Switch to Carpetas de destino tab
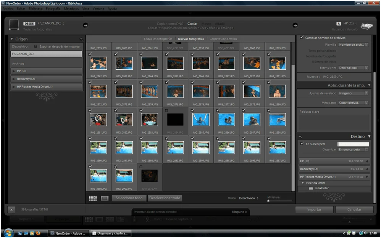This screenshot has height=238, width=381. click(223, 39)
